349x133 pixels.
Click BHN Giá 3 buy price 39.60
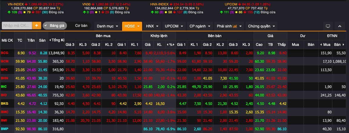[70, 78]
